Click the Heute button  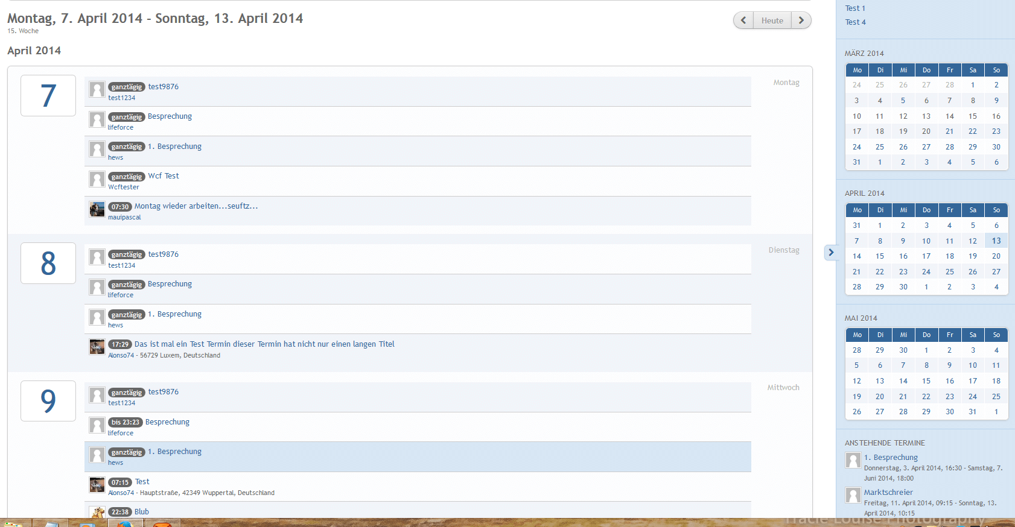coord(772,21)
